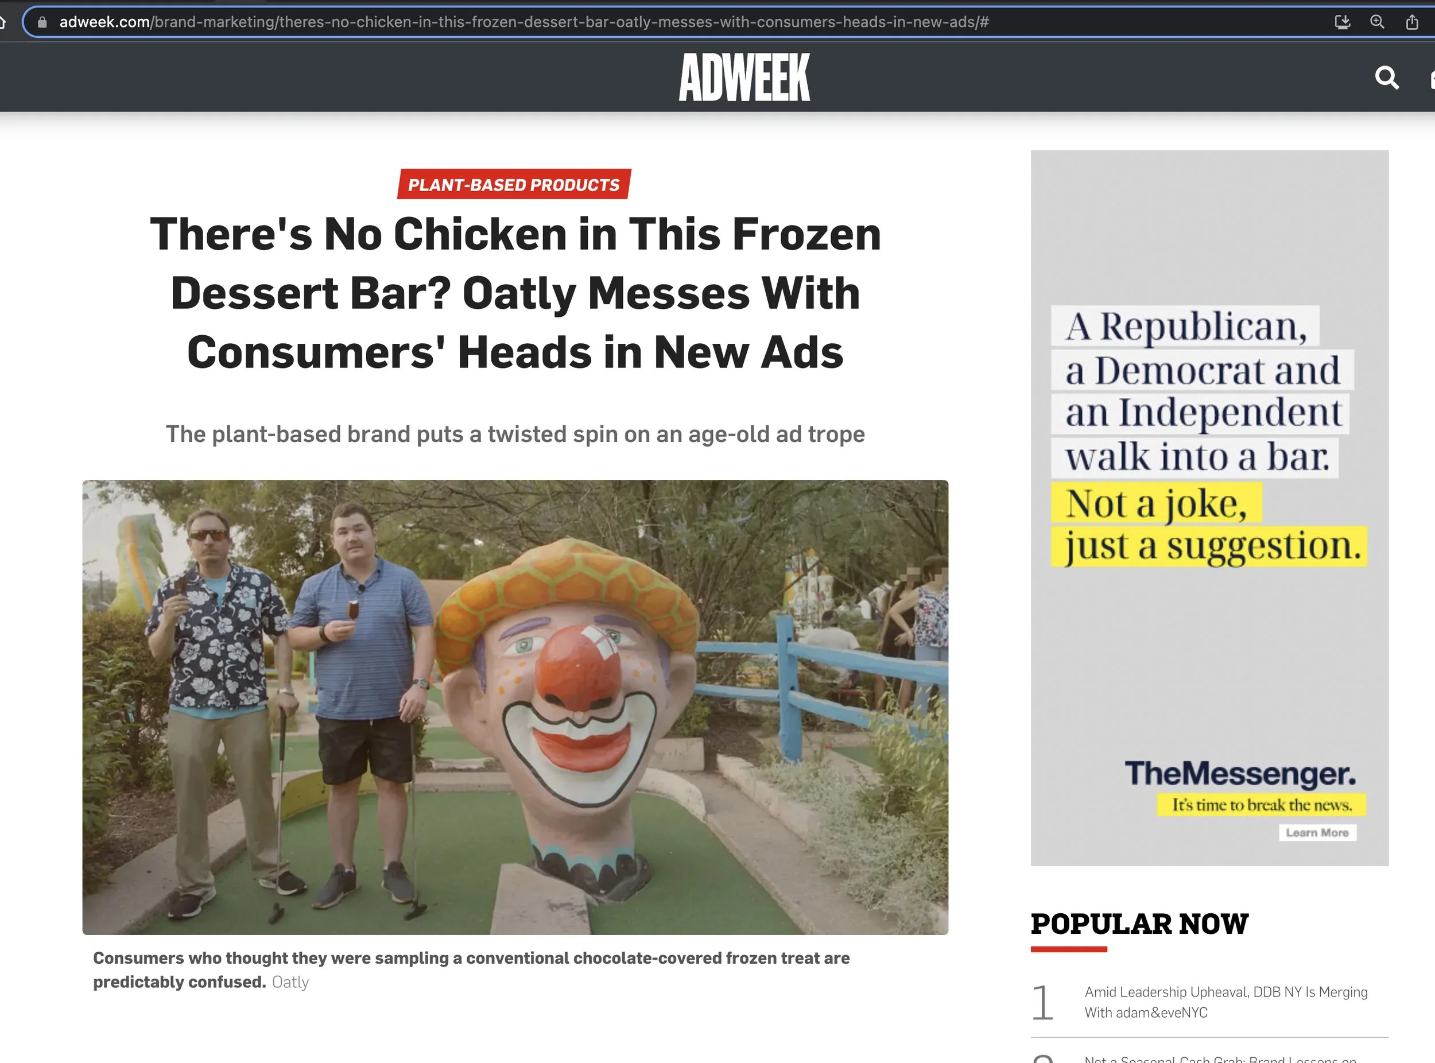Click the install page download icon
The image size is (1435, 1063).
click(x=1341, y=22)
